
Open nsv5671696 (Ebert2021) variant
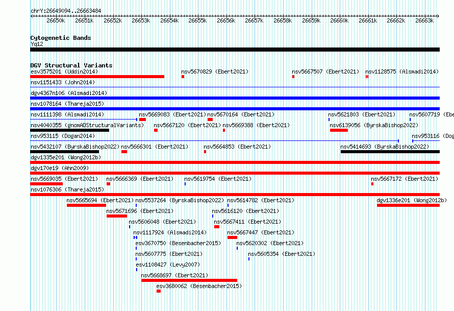(140, 211)
